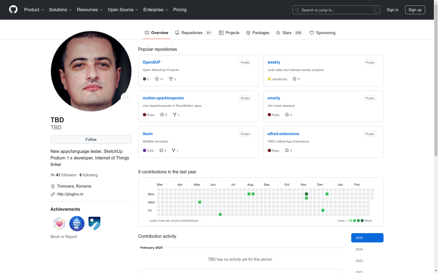Focus the Search or jump to field
The image size is (438, 273).
(336, 10)
